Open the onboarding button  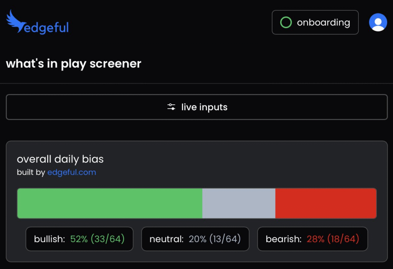[x=315, y=22]
